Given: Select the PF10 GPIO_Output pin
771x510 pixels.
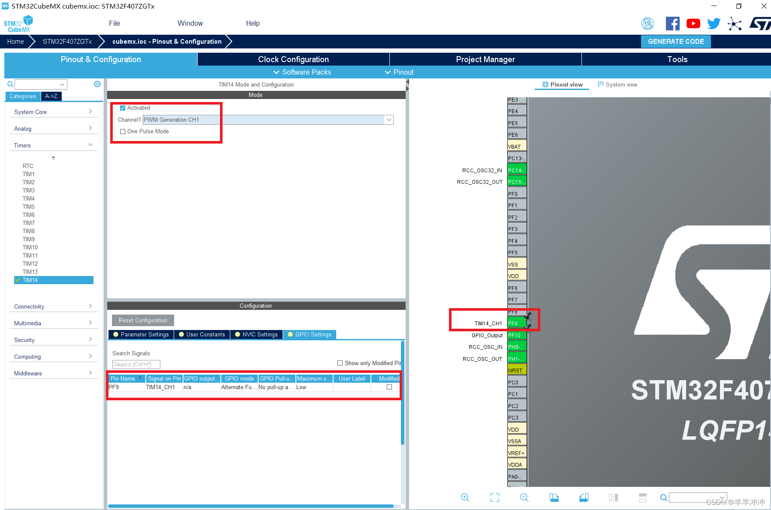Looking at the screenshot, I should [x=517, y=336].
